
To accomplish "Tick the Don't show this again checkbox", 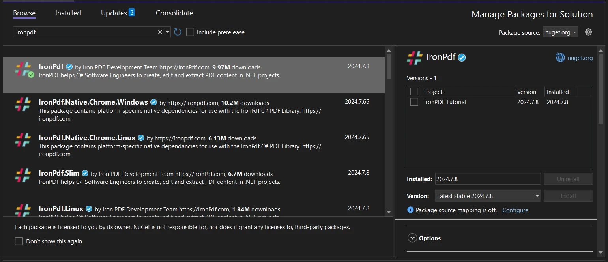I will pos(19,241).
